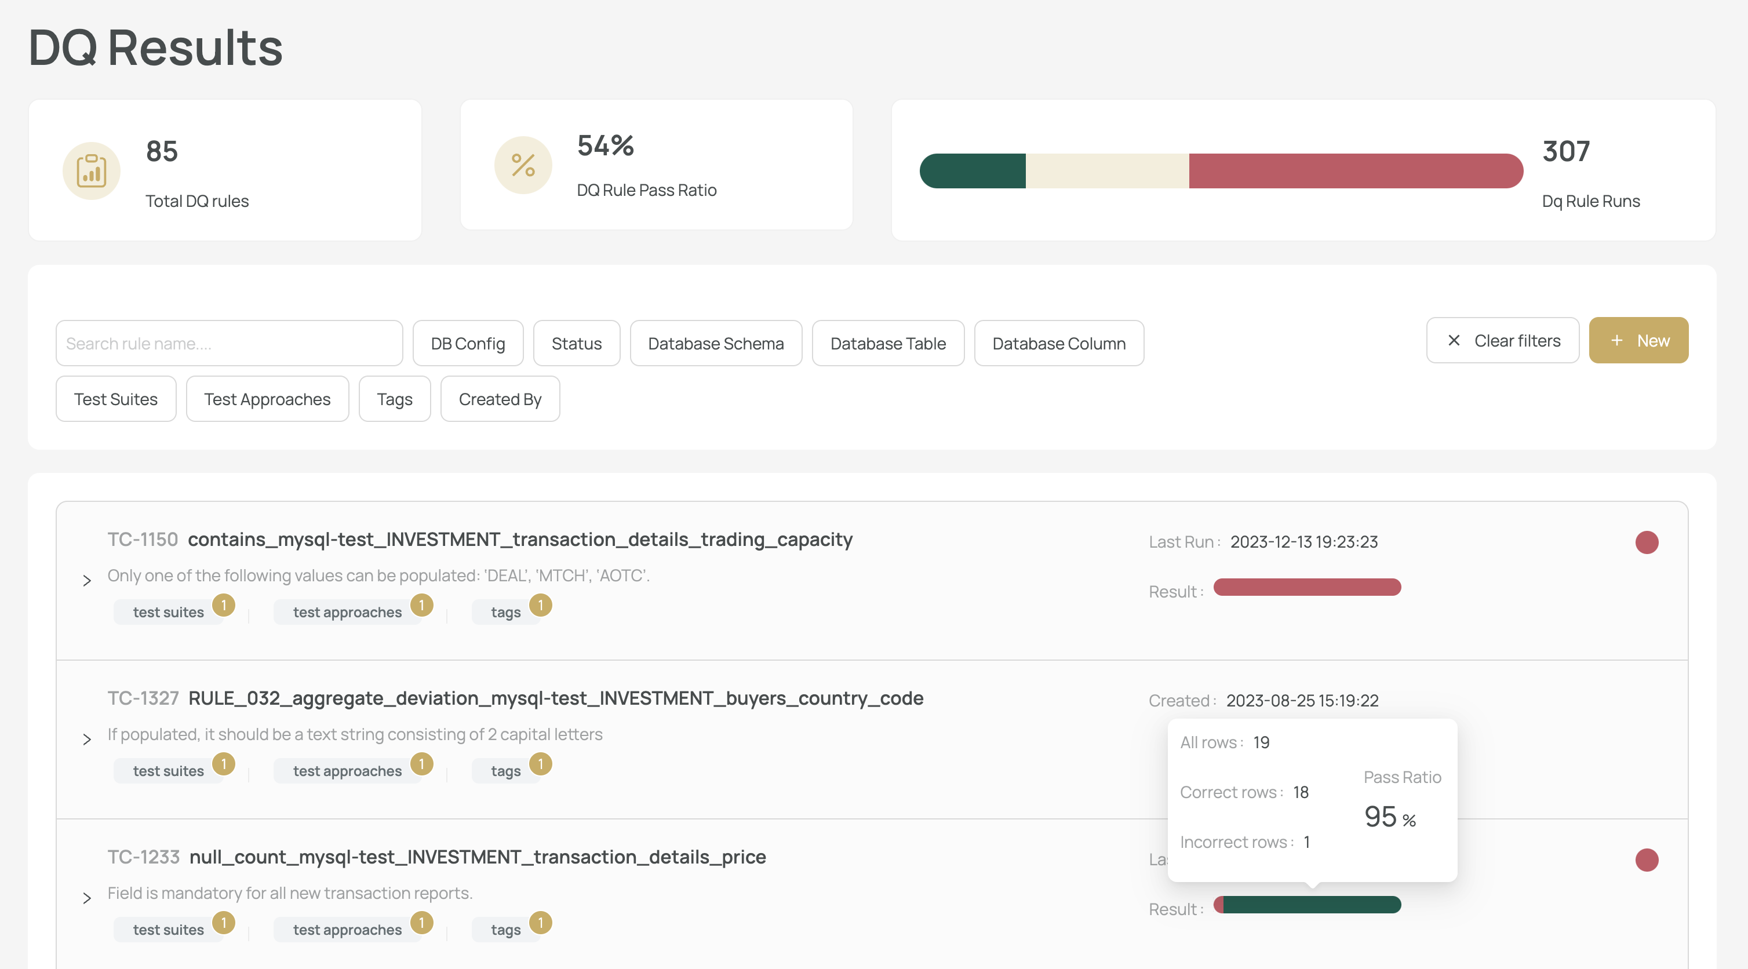This screenshot has width=1748, height=969.
Task: Click the red status dot for TC-1233
Action: [x=1647, y=859]
